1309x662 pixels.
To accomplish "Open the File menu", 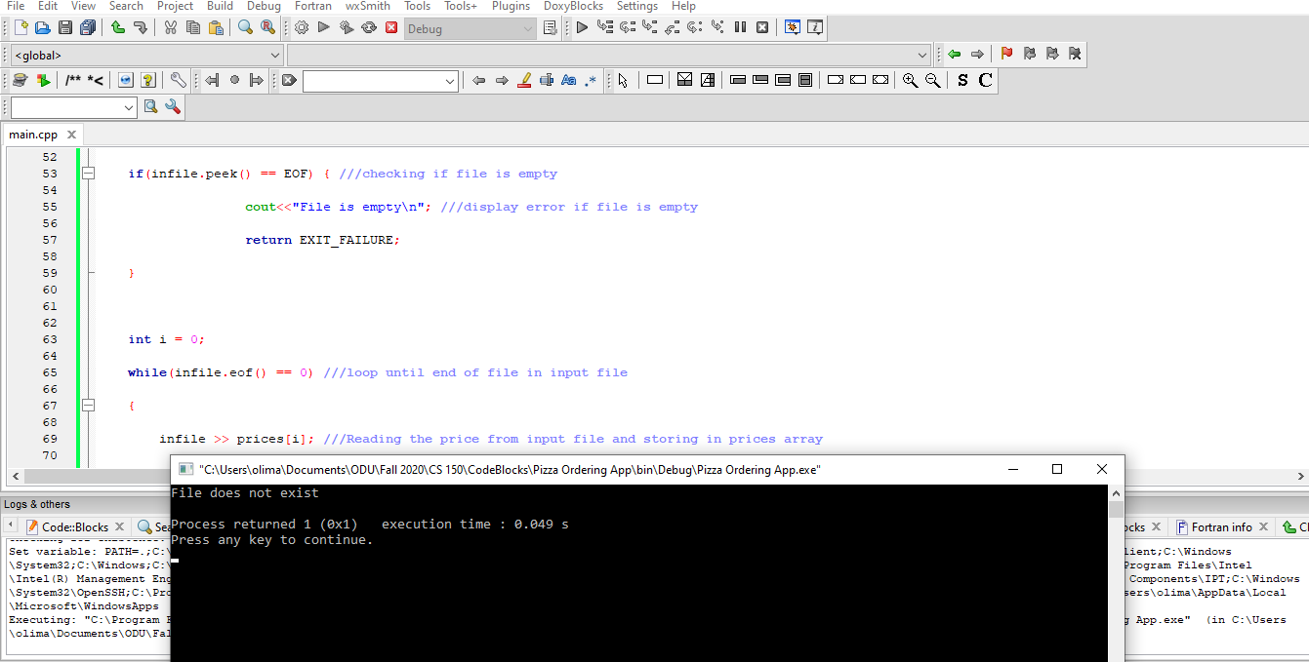I will point(16,6).
